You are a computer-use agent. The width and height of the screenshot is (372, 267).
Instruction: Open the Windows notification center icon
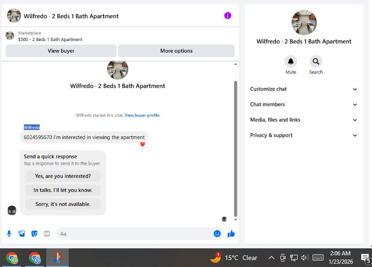point(365,258)
